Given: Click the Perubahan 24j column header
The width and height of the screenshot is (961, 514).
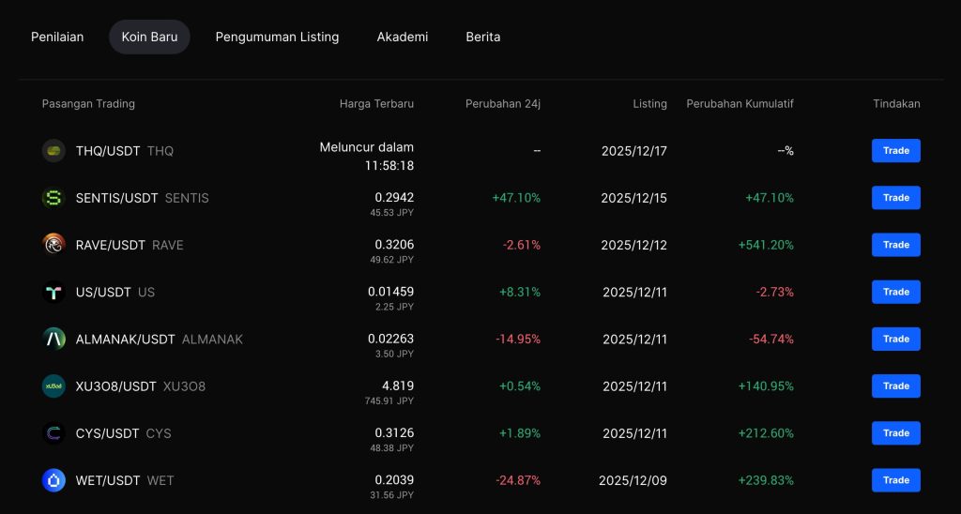Looking at the screenshot, I should pyautogui.click(x=503, y=104).
